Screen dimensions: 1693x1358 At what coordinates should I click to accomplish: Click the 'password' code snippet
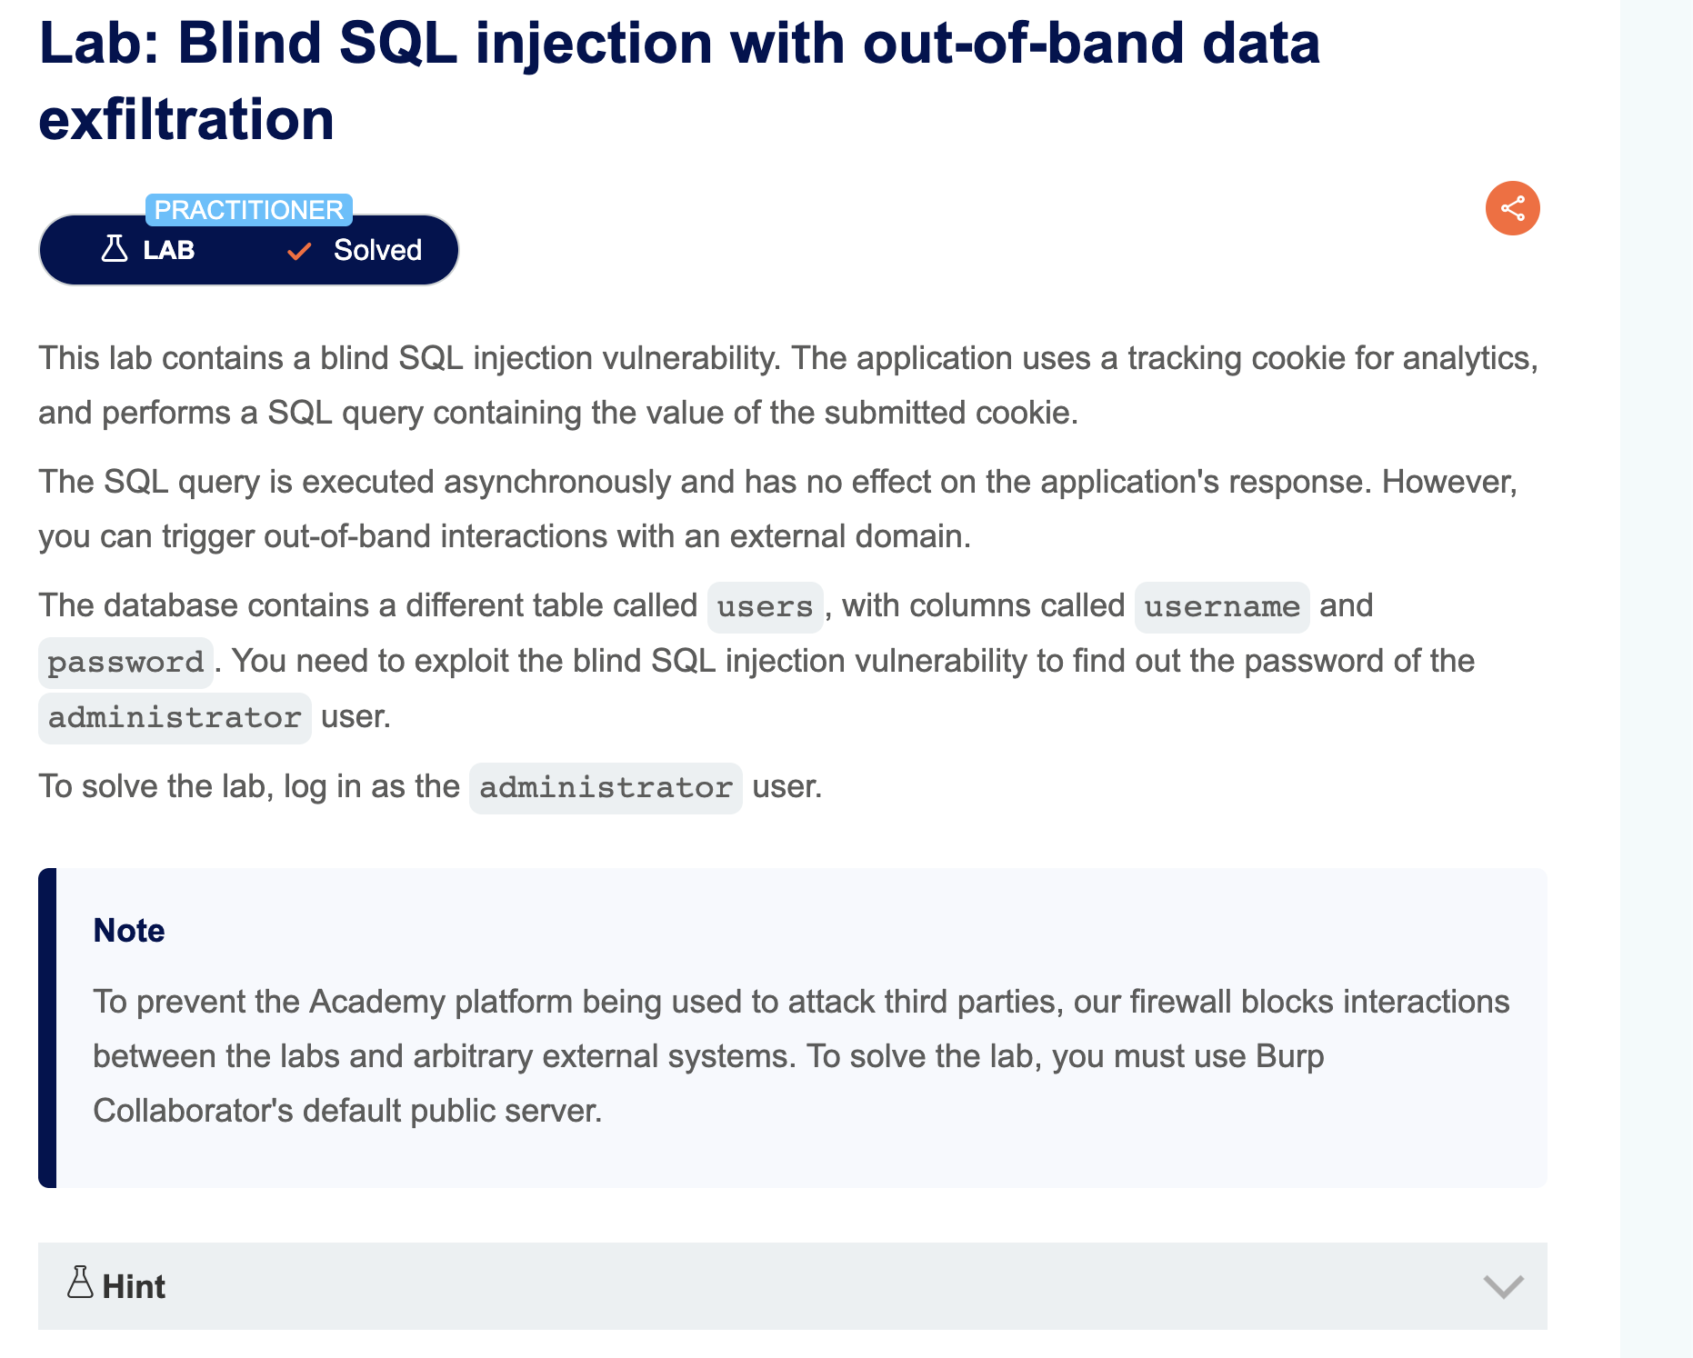click(125, 663)
